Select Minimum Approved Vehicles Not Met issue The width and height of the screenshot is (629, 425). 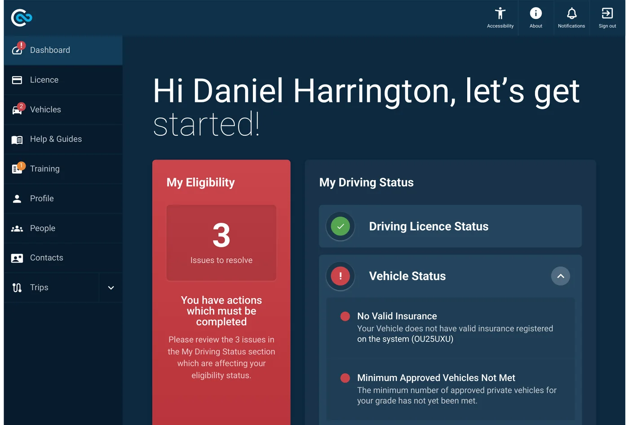tap(450, 389)
